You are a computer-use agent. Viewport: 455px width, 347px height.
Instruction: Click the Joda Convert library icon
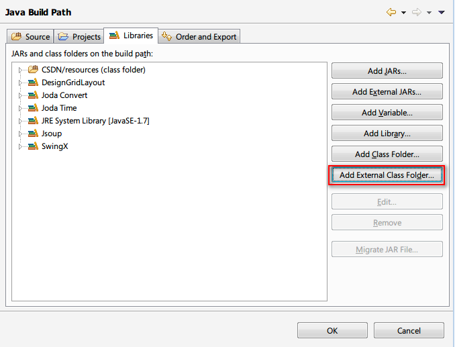coord(33,95)
